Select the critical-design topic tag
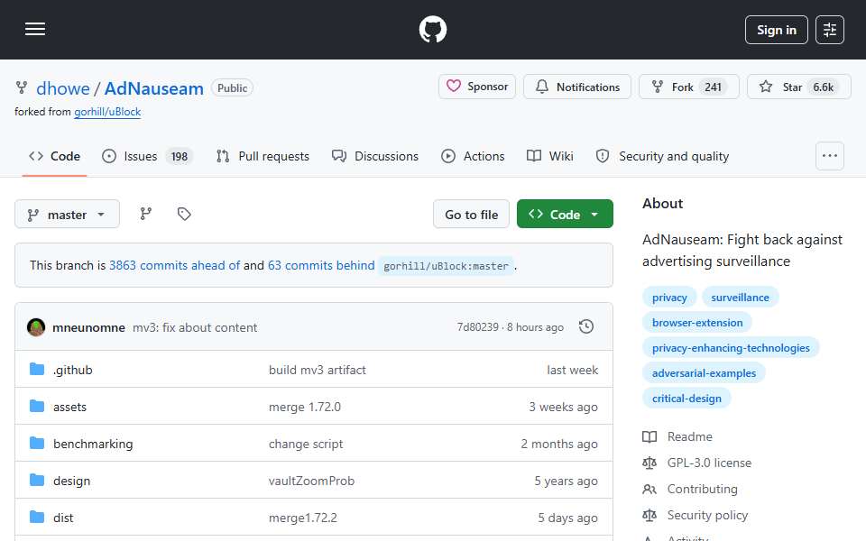866x541 pixels. pos(686,399)
